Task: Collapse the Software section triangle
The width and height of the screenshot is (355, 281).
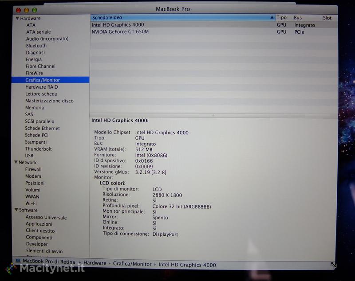Action: coord(16,210)
